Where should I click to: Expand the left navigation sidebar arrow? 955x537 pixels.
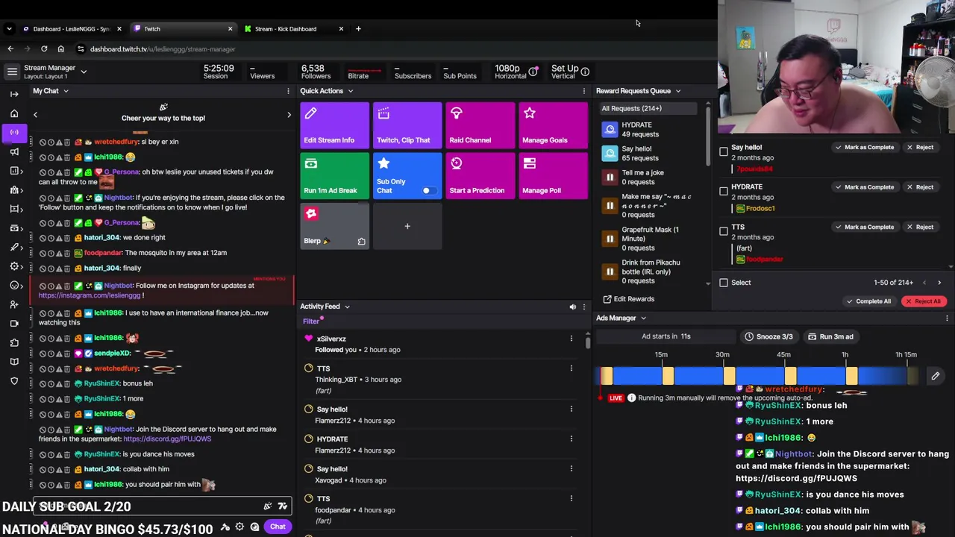click(x=14, y=94)
